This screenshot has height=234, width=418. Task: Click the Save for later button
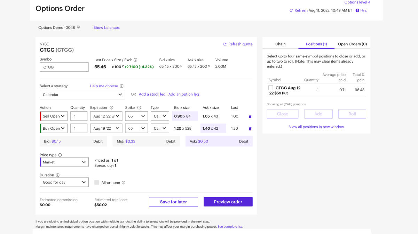tap(173, 202)
